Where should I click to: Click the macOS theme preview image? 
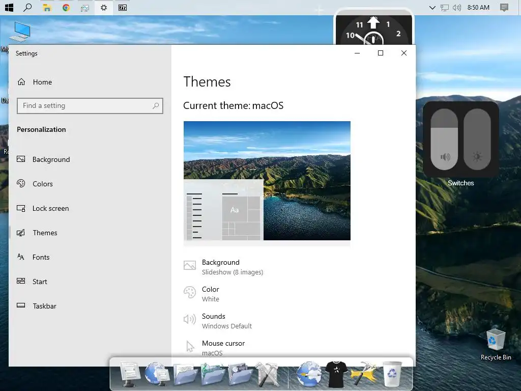coord(267,181)
